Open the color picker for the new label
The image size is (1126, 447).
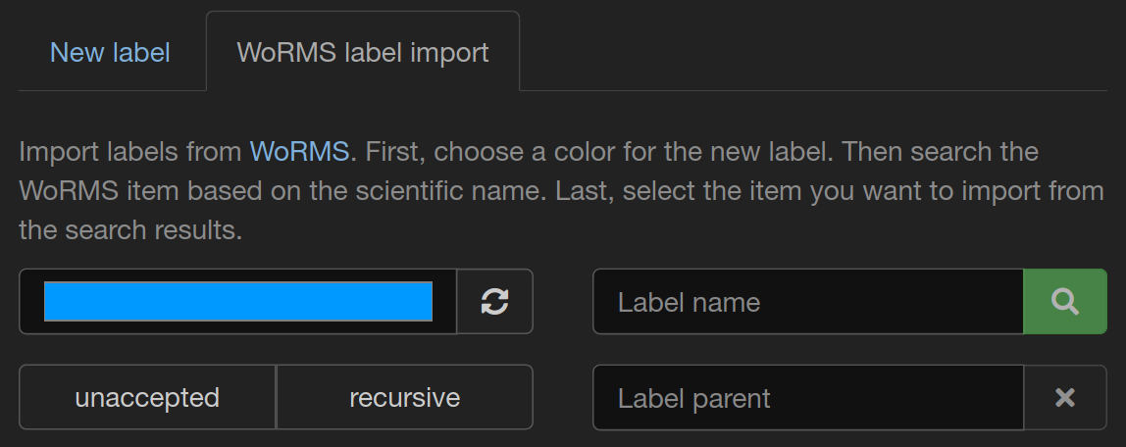point(238,302)
